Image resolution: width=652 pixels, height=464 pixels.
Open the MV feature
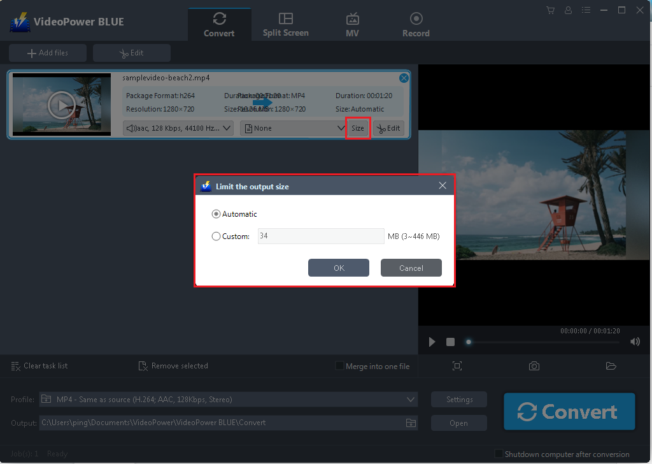pyautogui.click(x=352, y=24)
